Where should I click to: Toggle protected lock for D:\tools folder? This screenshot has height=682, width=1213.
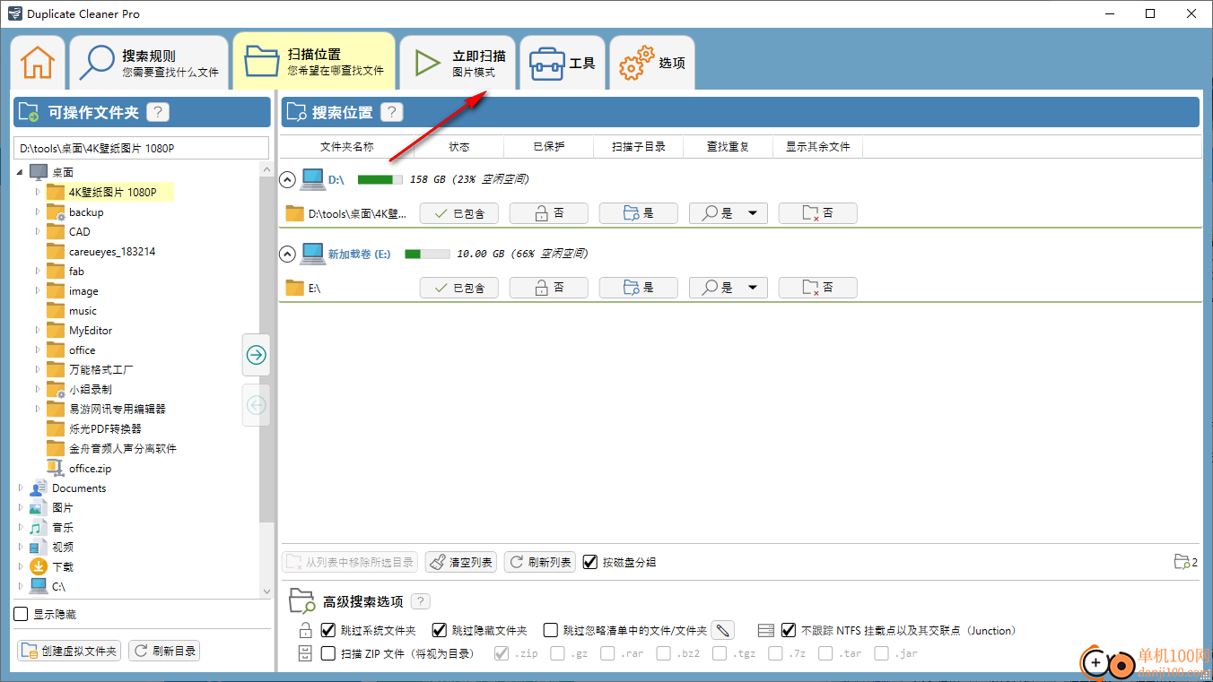pos(549,213)
